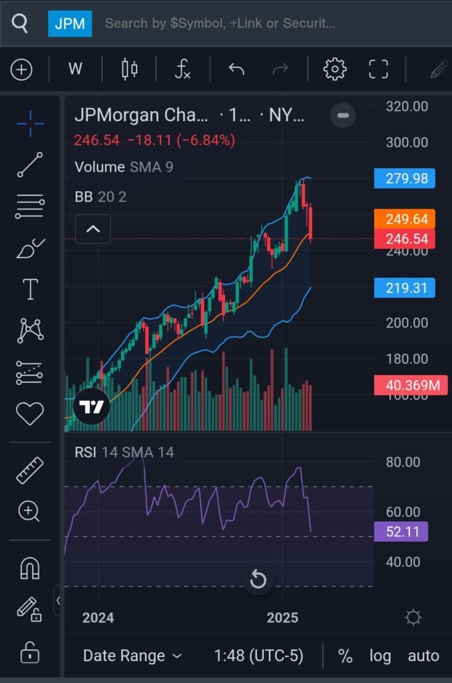Click the 219.31 lower Bollinger price label
The image size is (452, 683).
tap(405, 288)
